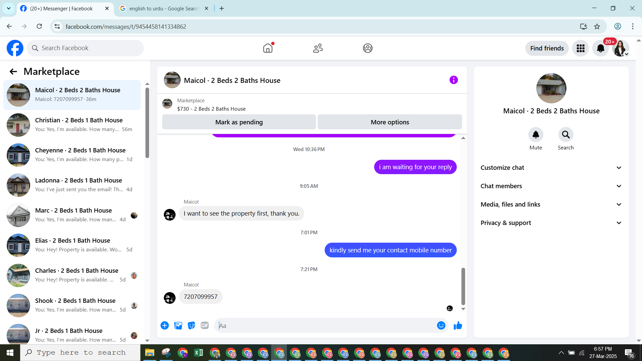Open the Facebook menu grid icon
The image size is (642, 361).
pos(580,48)
